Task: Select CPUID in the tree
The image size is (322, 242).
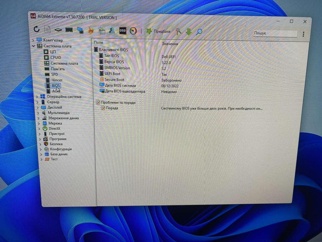Action: (x=56, y=57)
